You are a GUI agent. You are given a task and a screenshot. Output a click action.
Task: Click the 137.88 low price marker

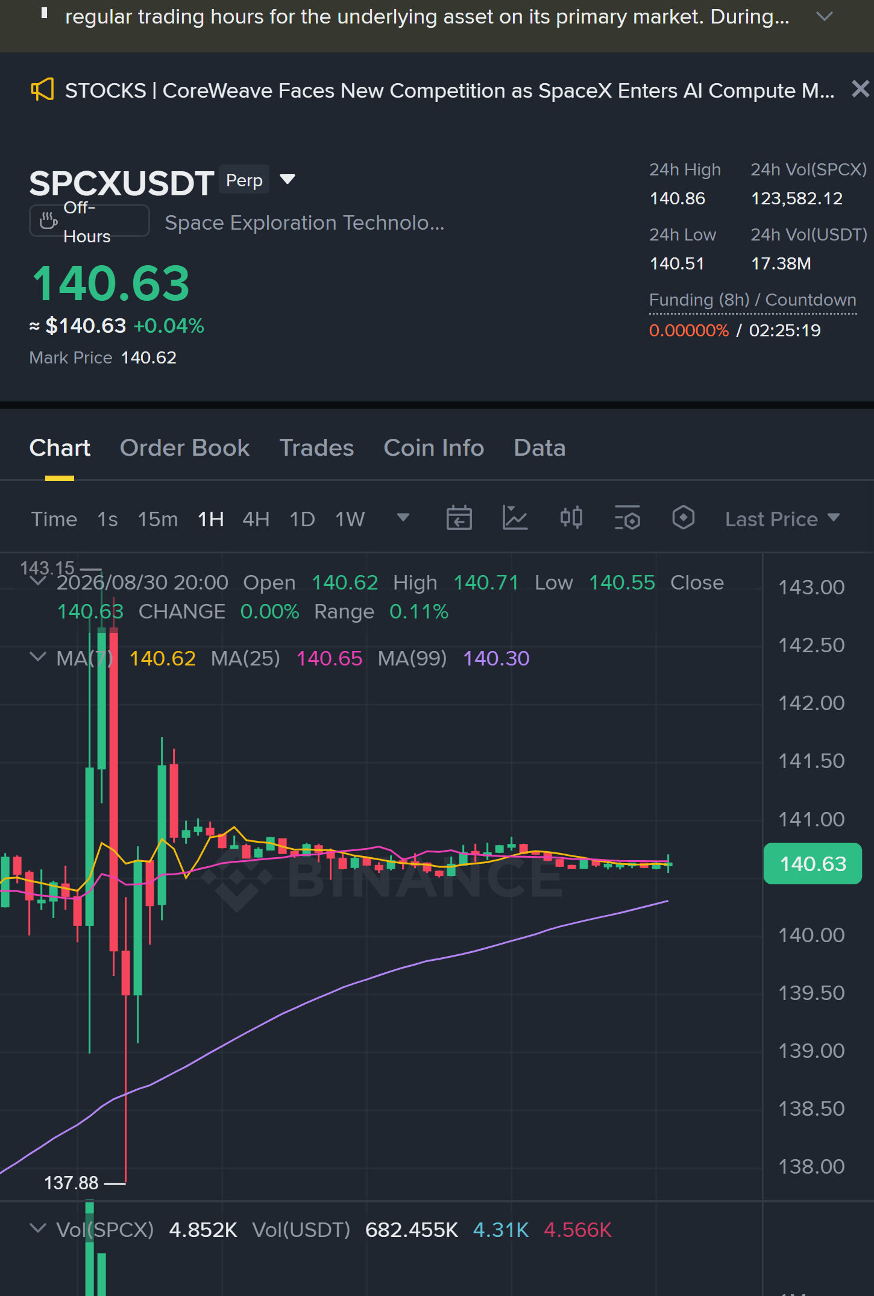click(x=71, y=1183)
